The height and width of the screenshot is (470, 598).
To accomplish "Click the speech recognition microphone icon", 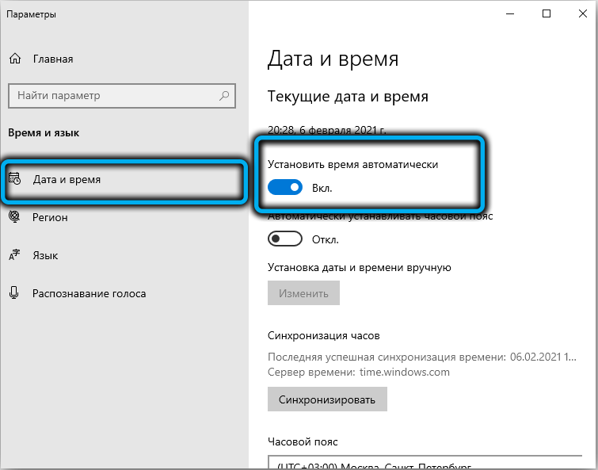I will pyautogui.click(x=14, y=293).
